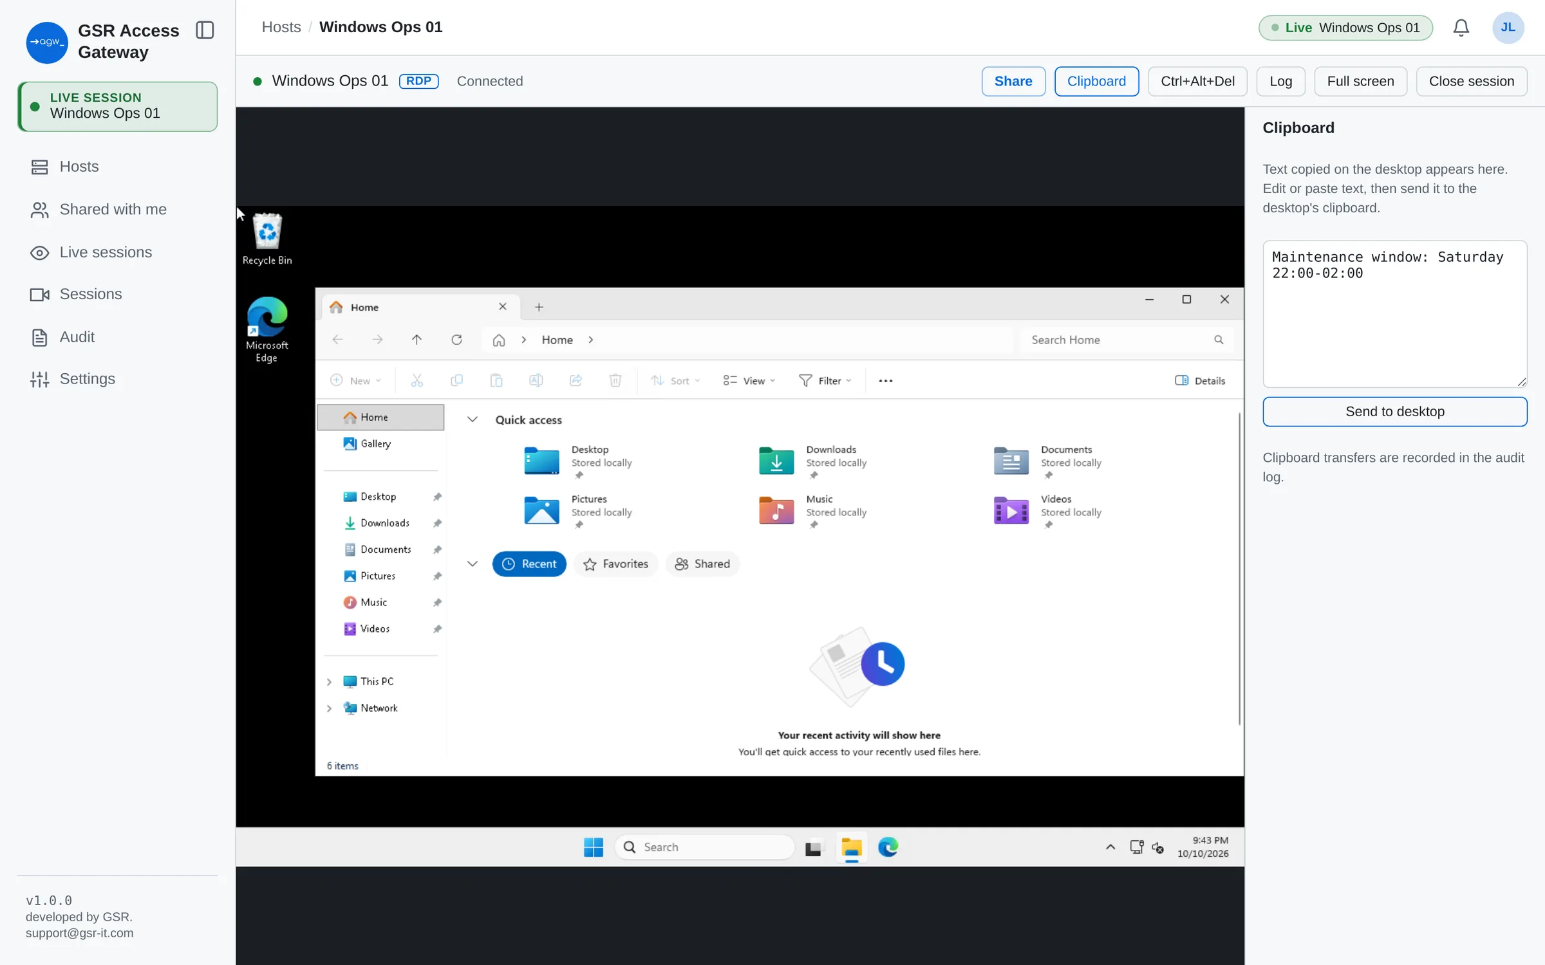
Task: Open Shared with me page
Action: tap(118, 210)
